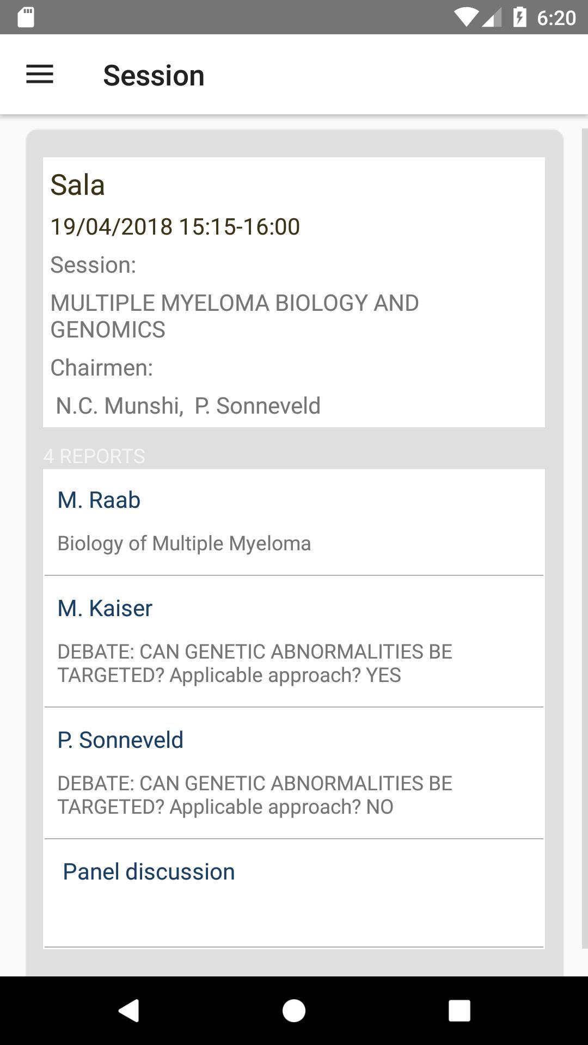
Task: Open the Panel discussion entry
Action: pyautogui.click(x=294, y=893)
